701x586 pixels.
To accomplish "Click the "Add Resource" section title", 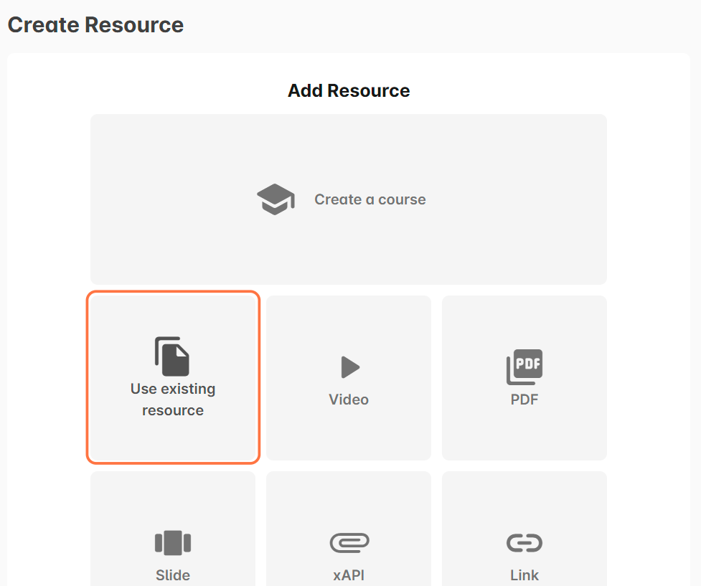I will pyautogui.click(x=349, y=91).
